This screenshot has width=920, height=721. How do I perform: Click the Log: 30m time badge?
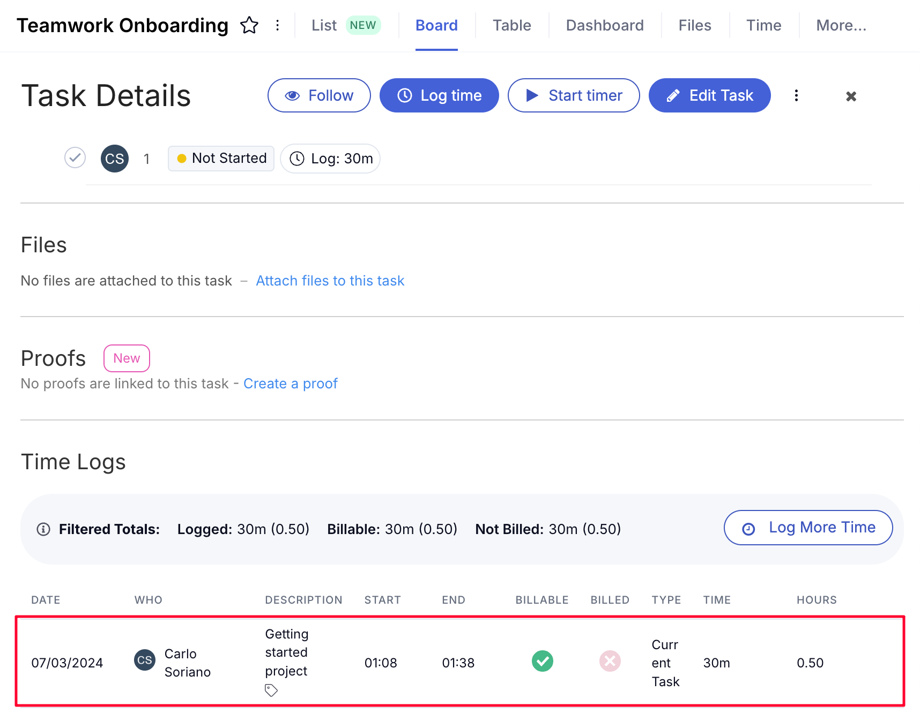coord(330,159)
